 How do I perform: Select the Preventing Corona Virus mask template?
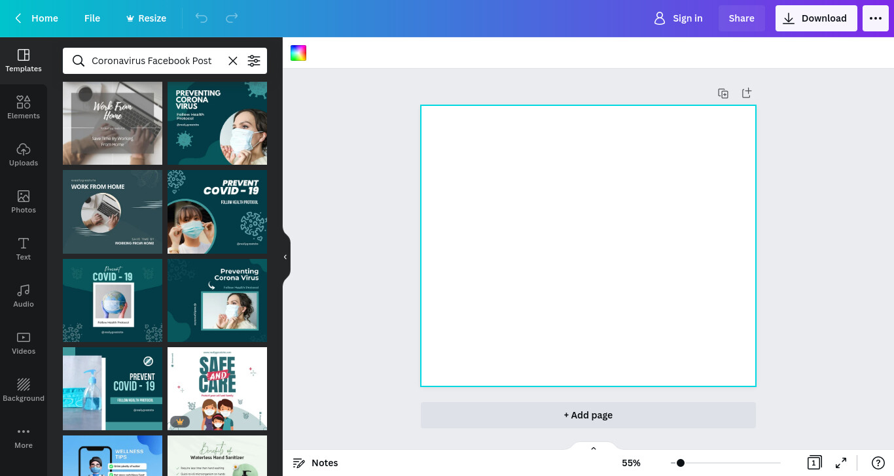217,123
